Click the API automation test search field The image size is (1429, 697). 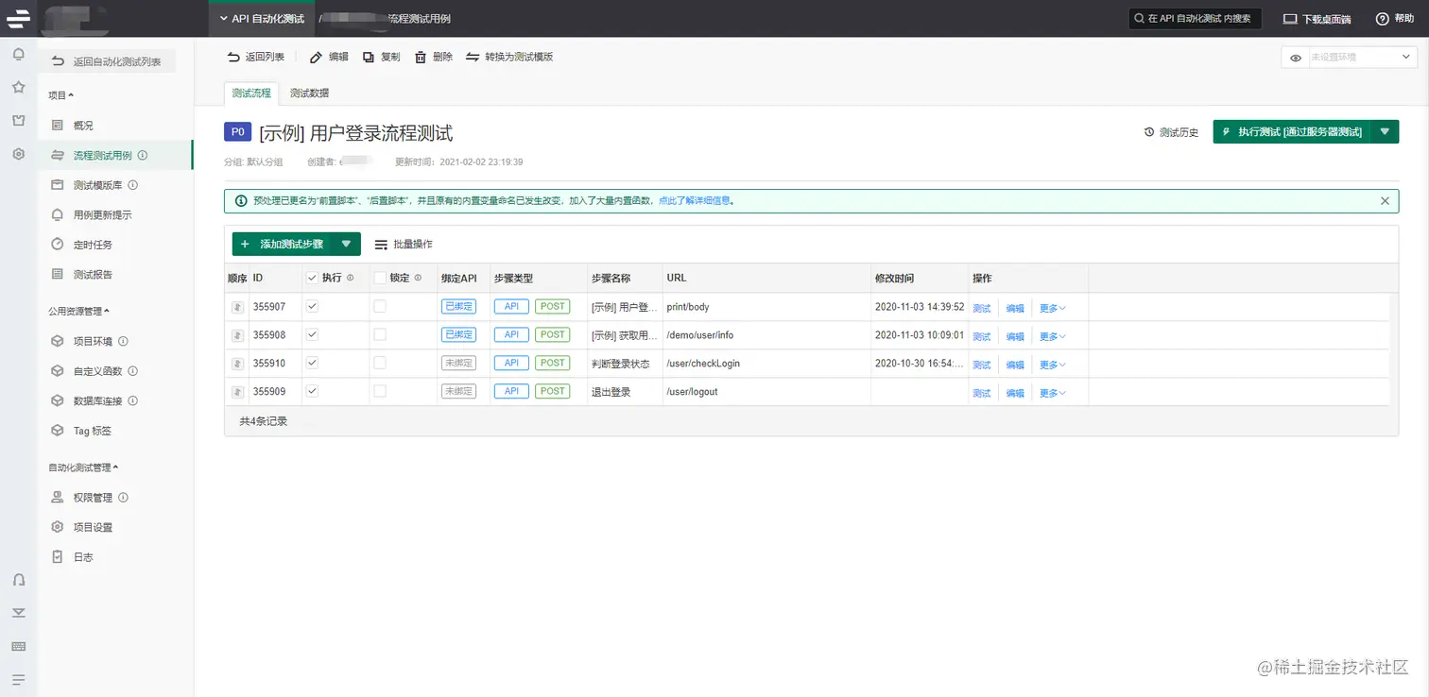pos(1196,19)
